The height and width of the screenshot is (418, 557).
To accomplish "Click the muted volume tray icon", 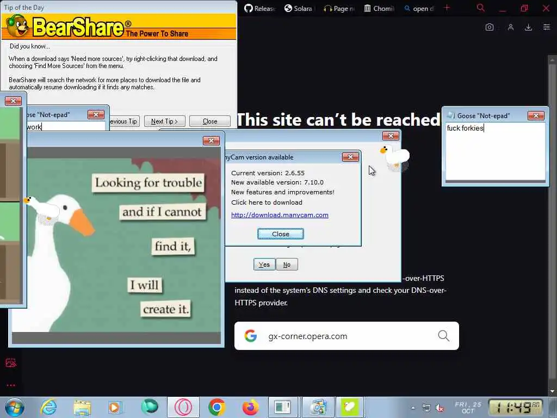I will pyautogui.click(x=440, y=408).
